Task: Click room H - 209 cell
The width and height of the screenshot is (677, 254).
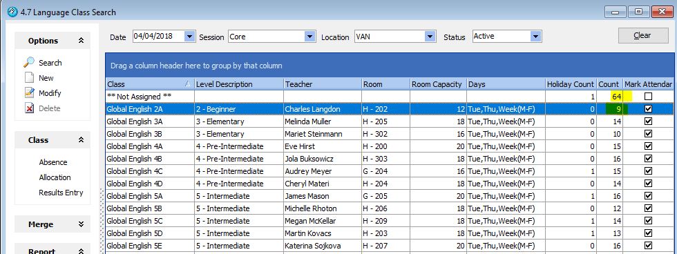Action: pyautogui.click(x=385, y=221)
